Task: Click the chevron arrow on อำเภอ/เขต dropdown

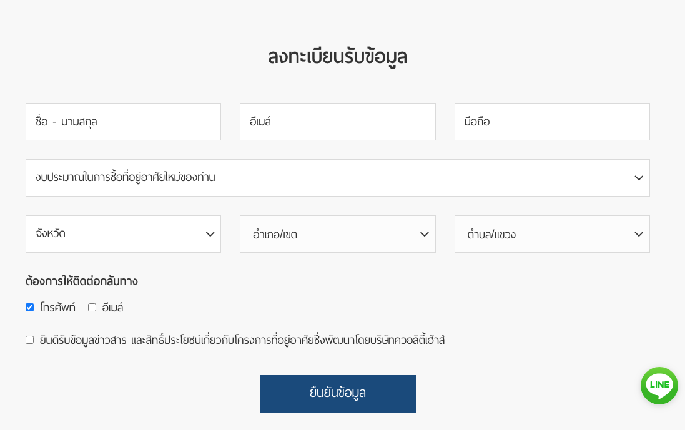Action: 424,234
